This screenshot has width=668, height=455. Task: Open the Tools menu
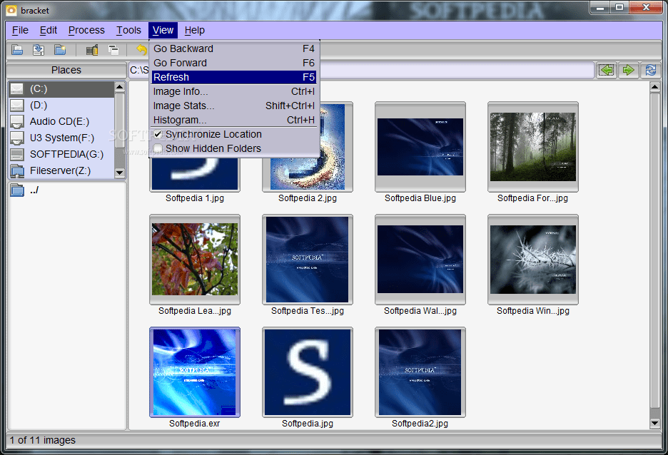point(128,30)
